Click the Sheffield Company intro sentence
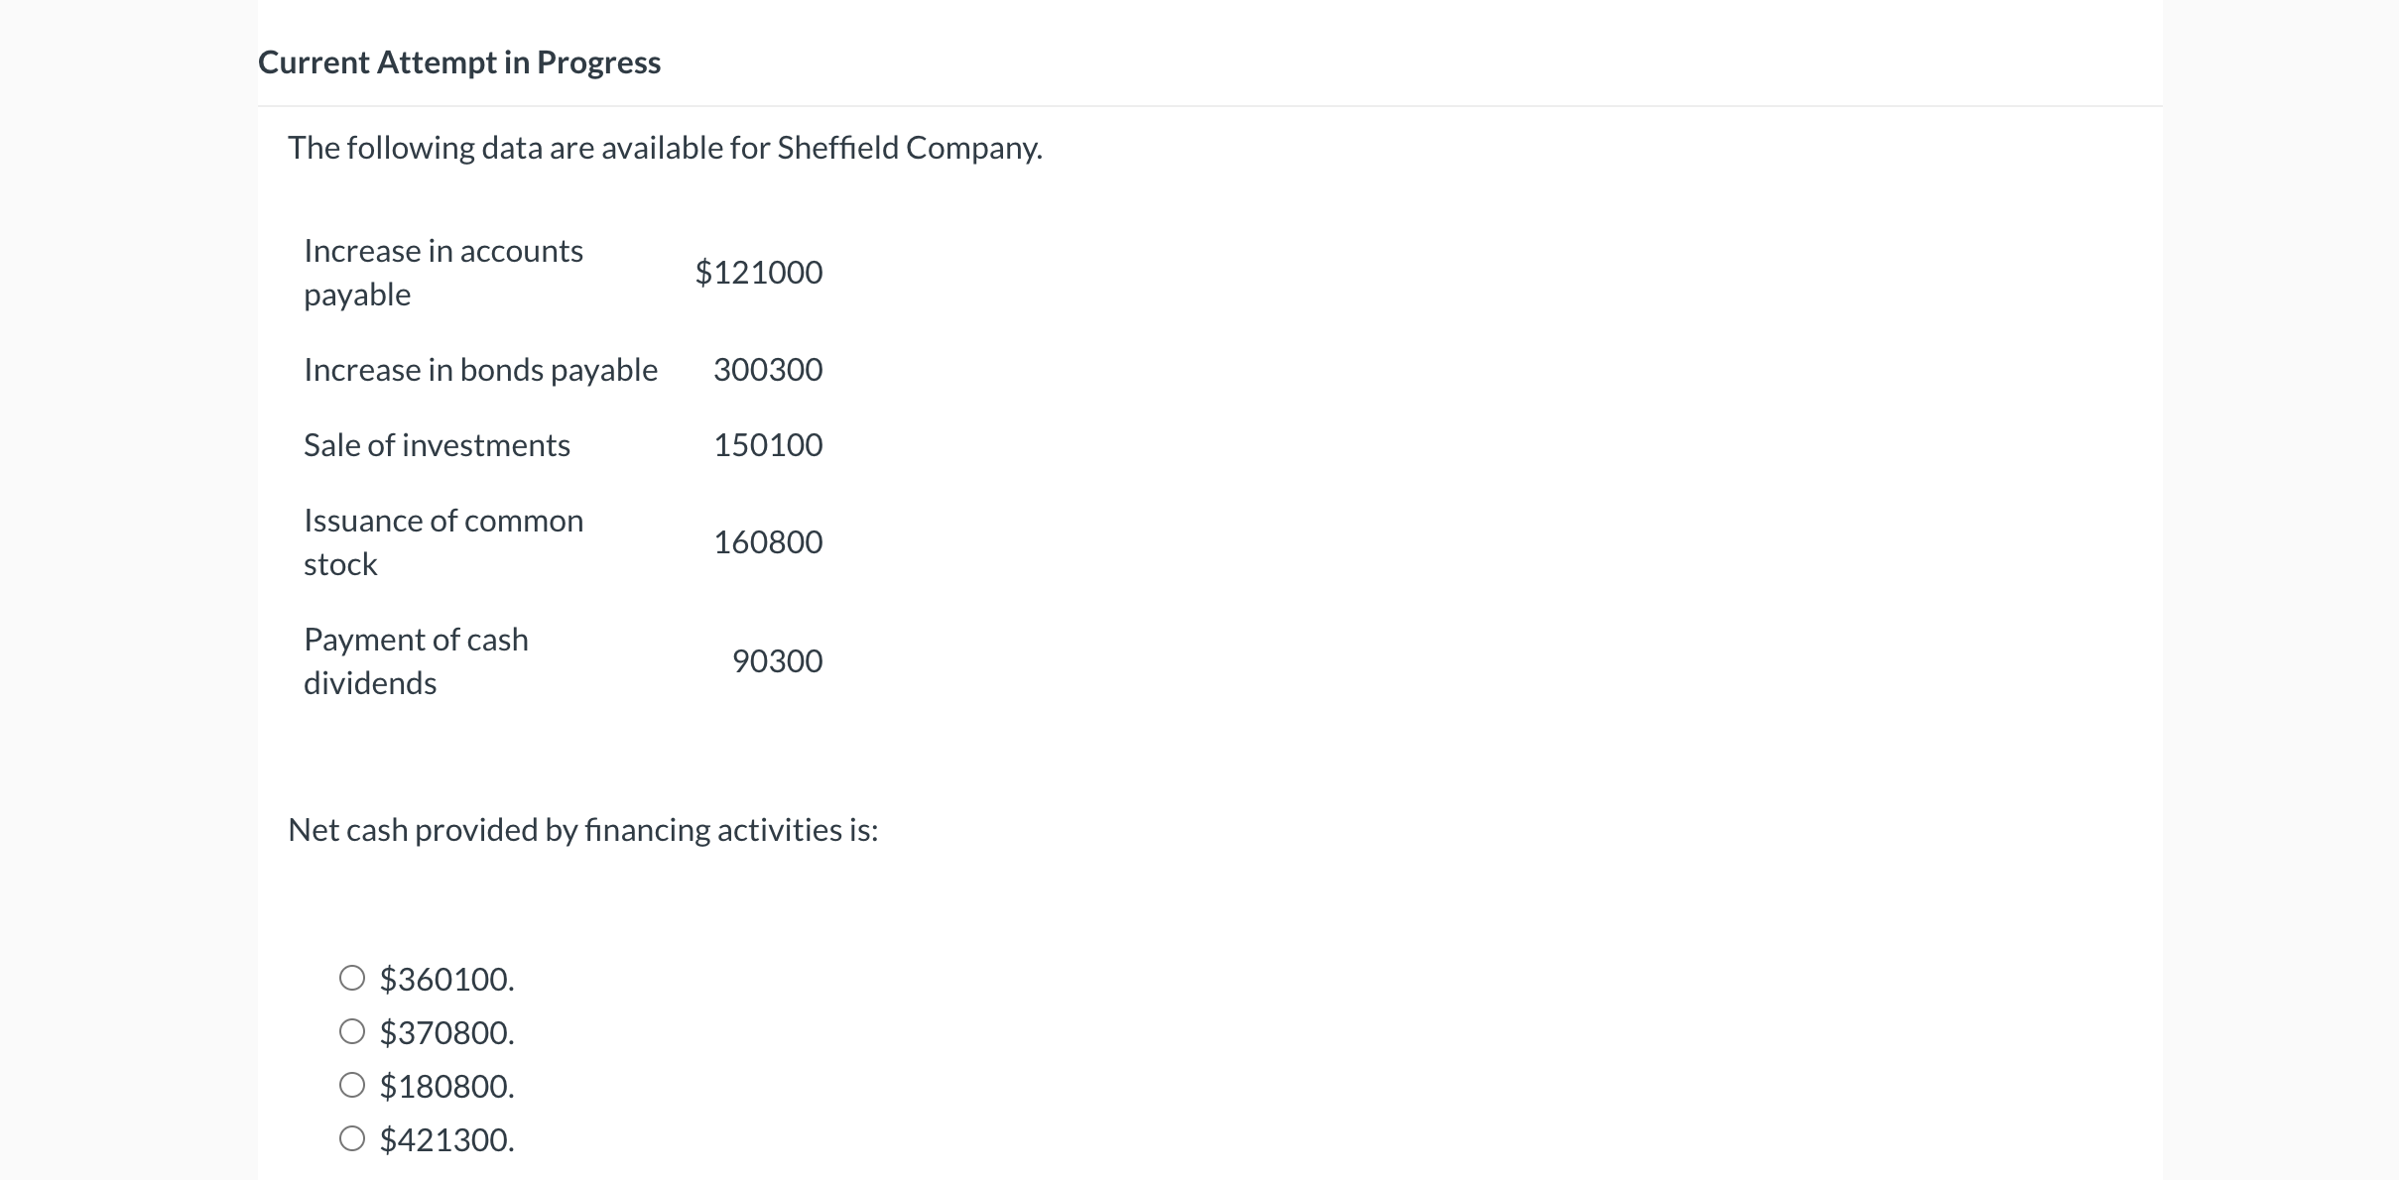2399x1180 pixels. tap(665, 148)
